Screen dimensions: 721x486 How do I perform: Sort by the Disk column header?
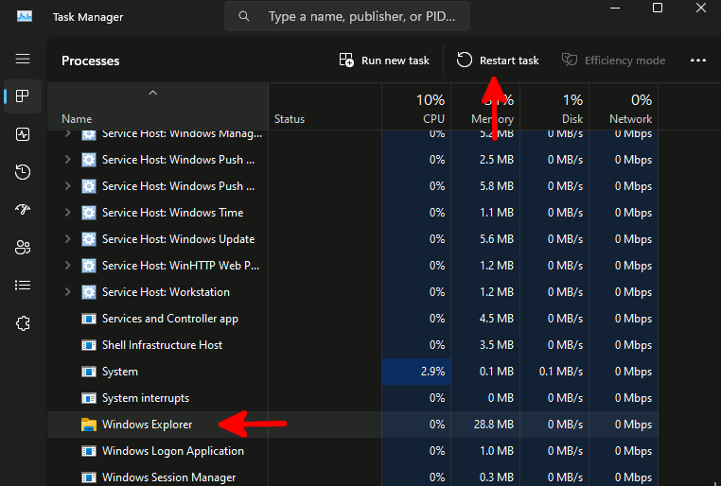(x=554, y=107)
